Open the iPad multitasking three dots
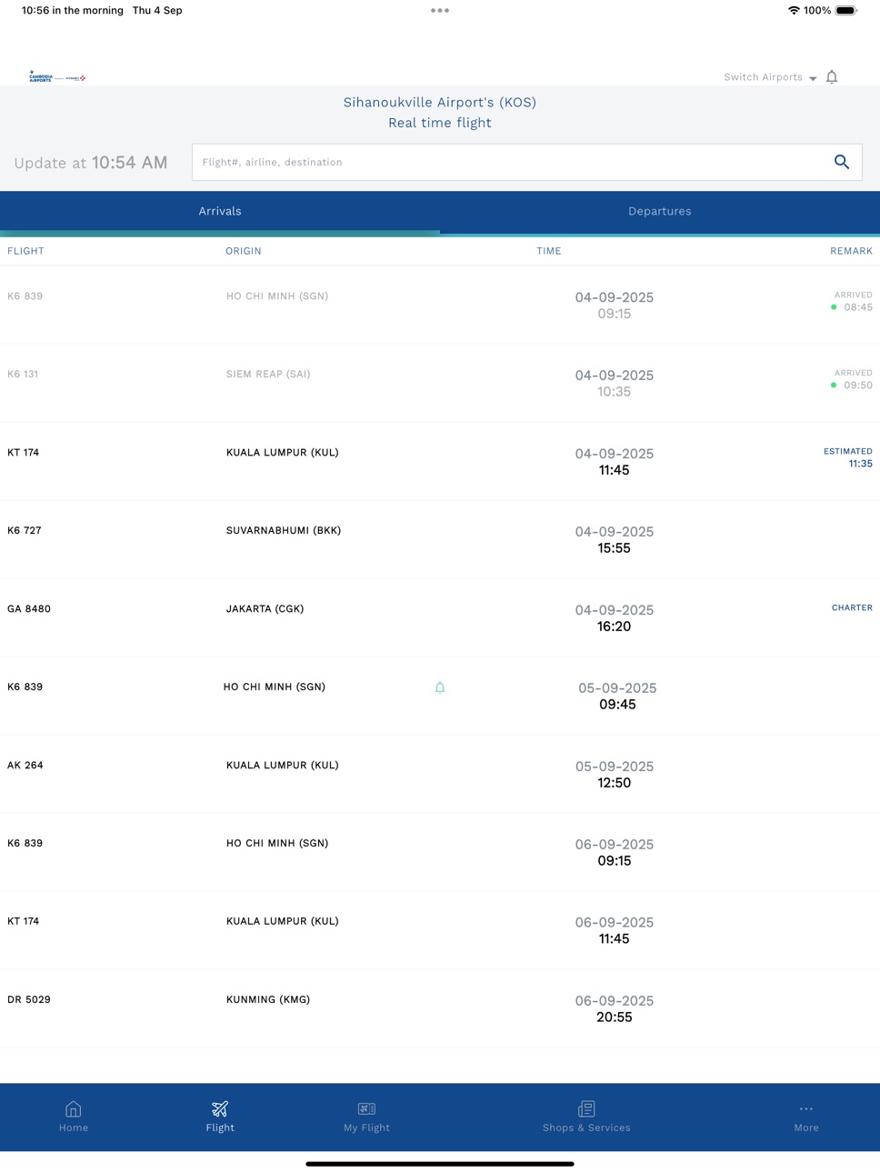Viewport: 880px width, 1173px height. (440, 11)
